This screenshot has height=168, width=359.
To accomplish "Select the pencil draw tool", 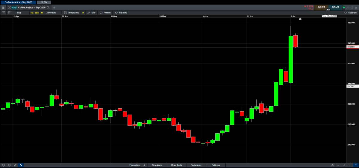I will pyautogui.click(x=15, y=165).
